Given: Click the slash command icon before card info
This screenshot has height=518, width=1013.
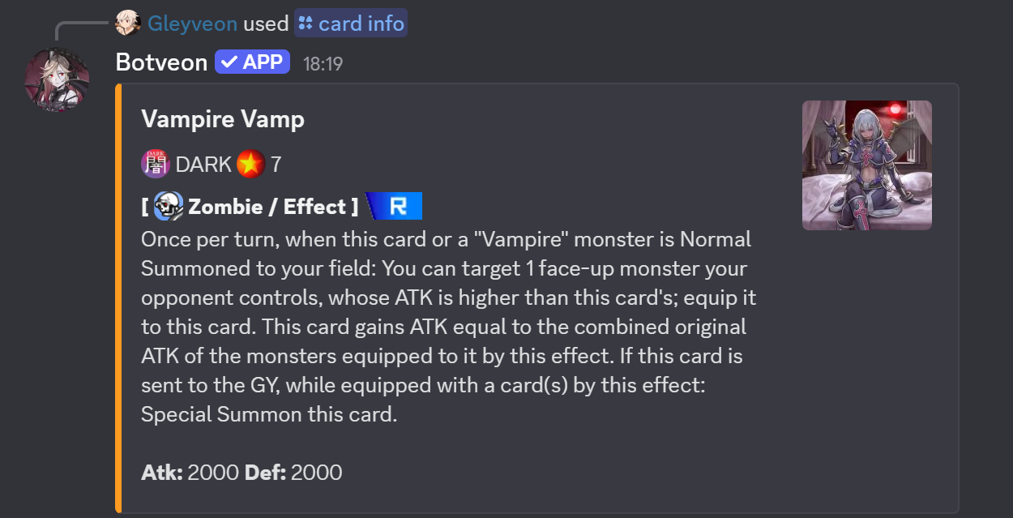Looking at the screenshot, I should pyautogui.click(x=306, y=24).
